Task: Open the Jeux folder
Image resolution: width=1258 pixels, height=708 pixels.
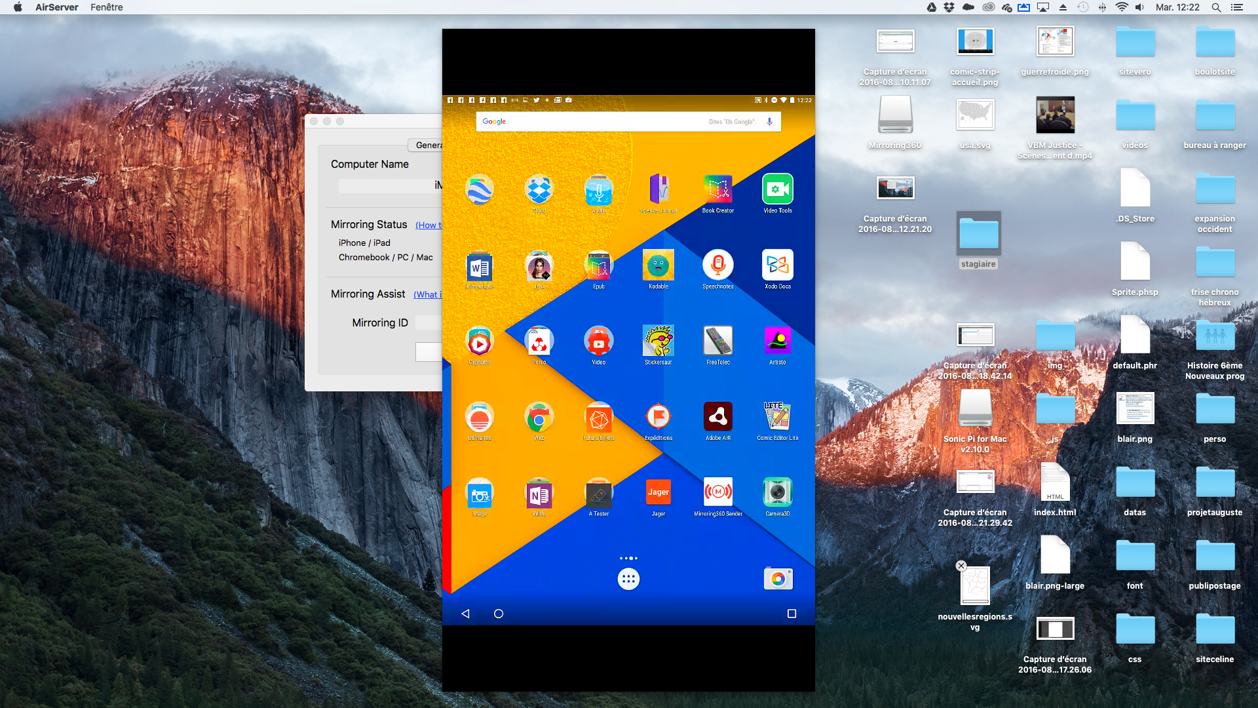Action: pyautogui.click(x=539, y=266)
